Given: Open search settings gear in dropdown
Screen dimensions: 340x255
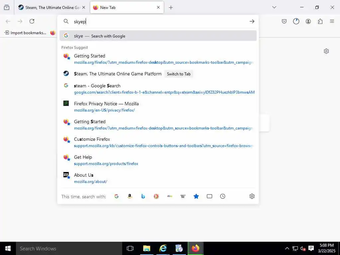Looking at the screenshot, I should pyautogui.click(x=252, y=196).
